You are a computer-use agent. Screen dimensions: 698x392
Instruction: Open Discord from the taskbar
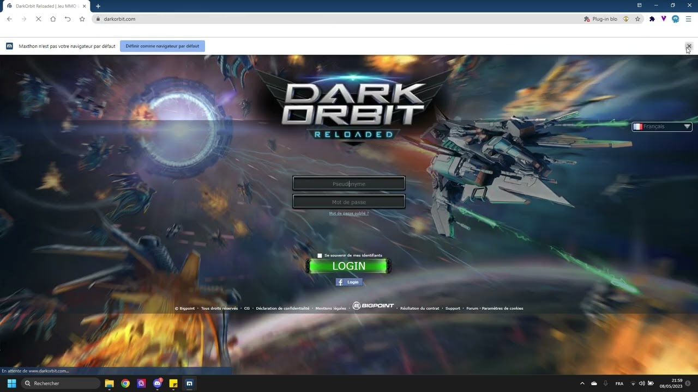(x=158, y=383)
